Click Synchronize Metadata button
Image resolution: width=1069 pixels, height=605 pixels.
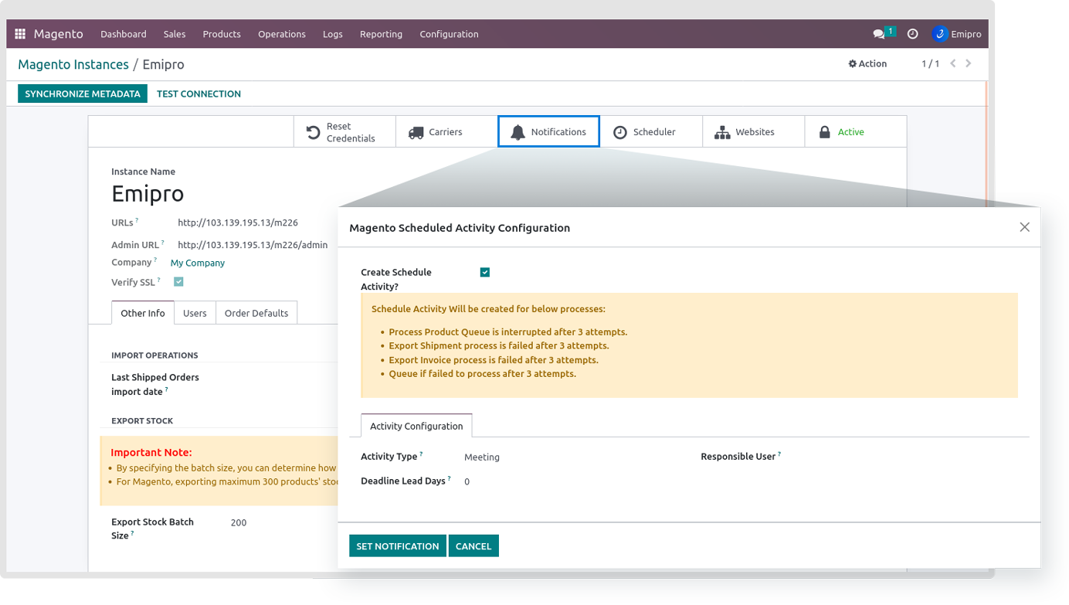pos(83,93)
